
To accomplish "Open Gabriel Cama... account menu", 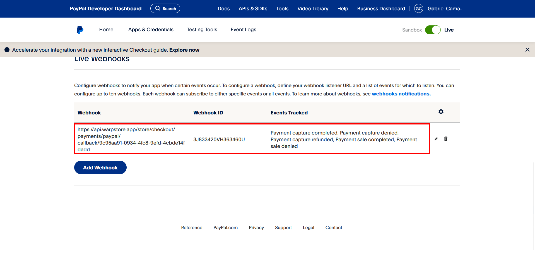I will pos(445,9).
